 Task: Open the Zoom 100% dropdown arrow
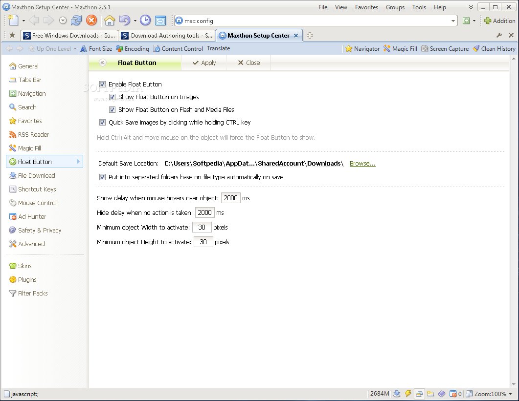pyautogui.click(x=510, y=394)
